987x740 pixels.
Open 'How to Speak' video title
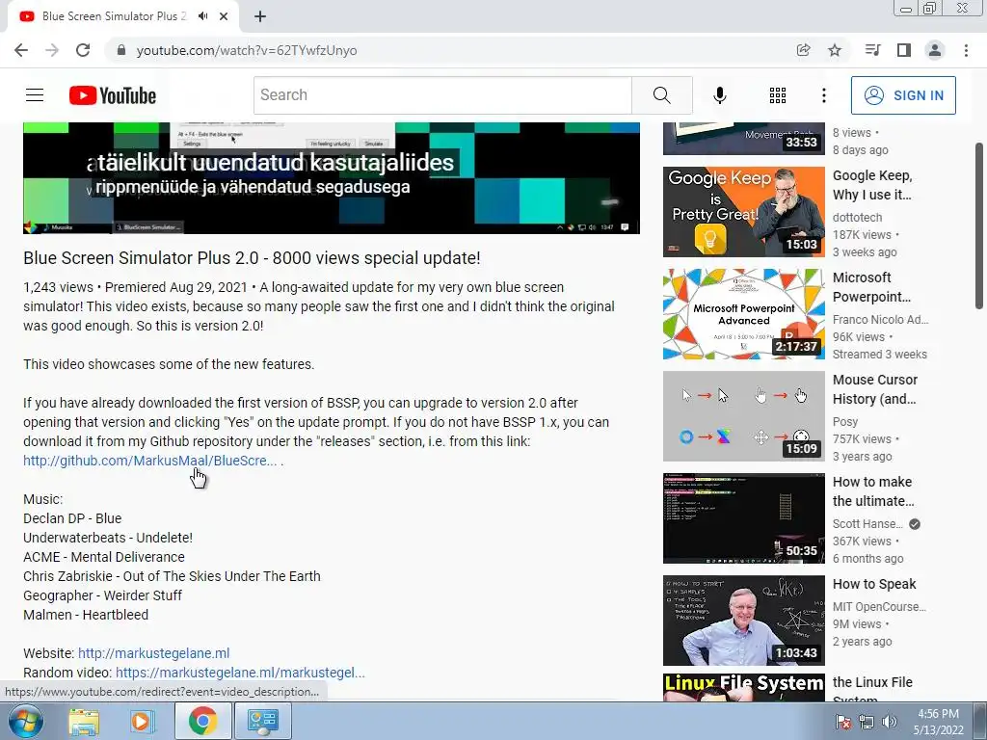coord(874,584)
